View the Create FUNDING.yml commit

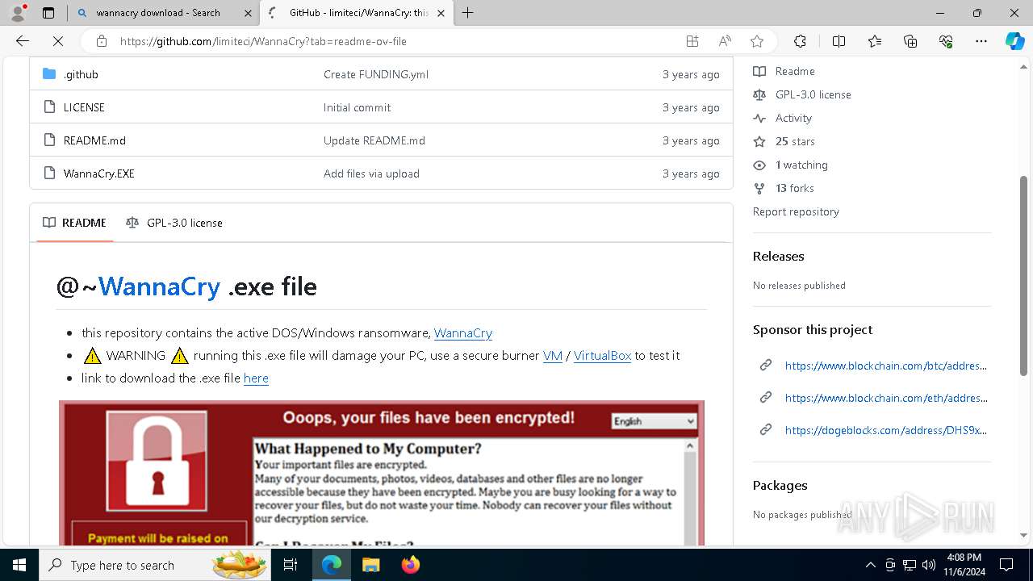point(376,74)
